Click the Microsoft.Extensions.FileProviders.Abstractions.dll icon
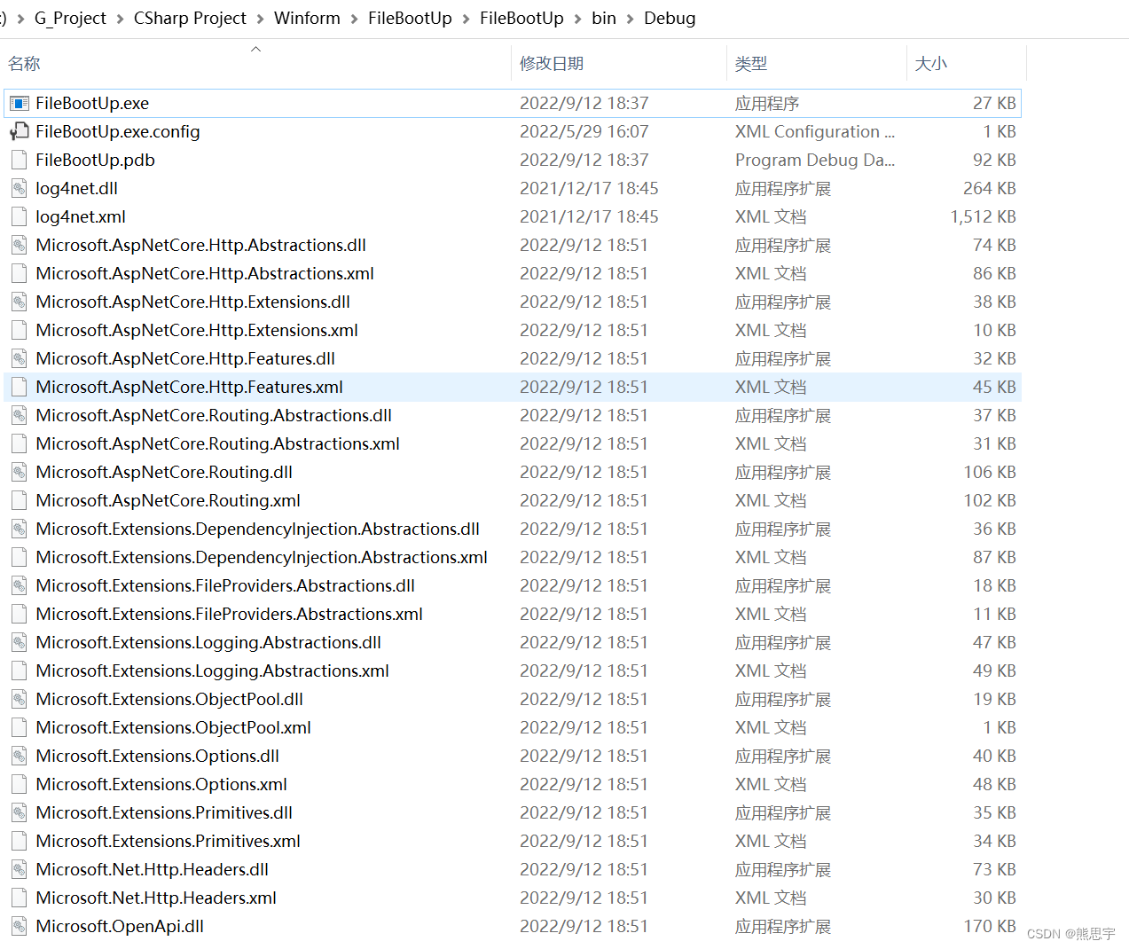 point(19,586)
